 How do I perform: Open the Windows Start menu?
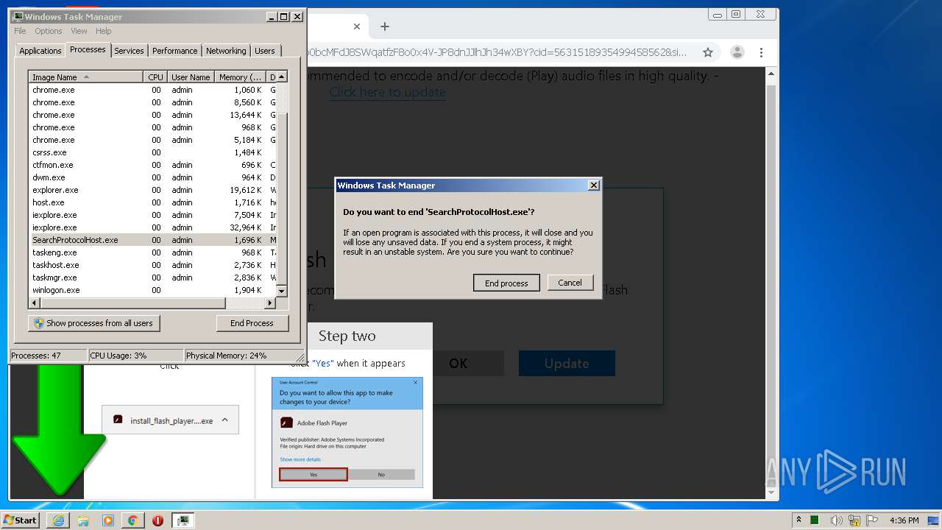[x=21, y=520]
